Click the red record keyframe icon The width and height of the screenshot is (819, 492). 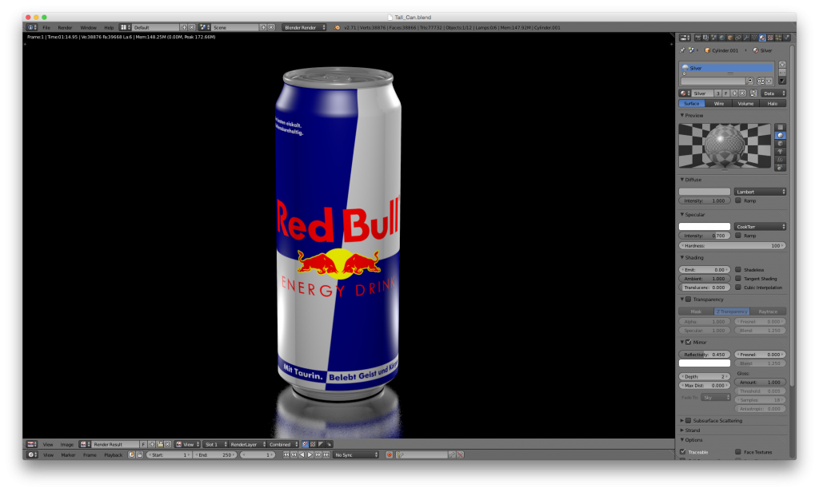pyautogui.click(x=390, y=454)
